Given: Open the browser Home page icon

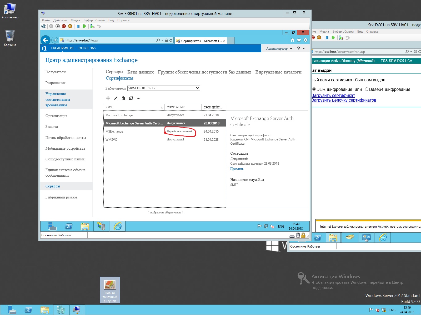Looking at the screenshot, I should tap(293, 40).
